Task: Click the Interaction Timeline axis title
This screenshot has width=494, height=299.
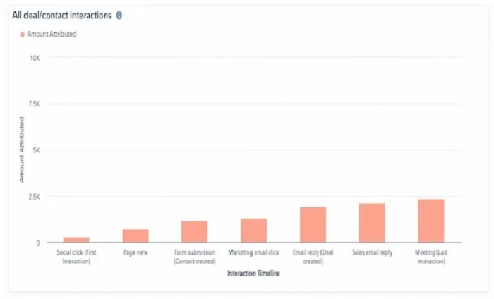Action: click(253, 274)
